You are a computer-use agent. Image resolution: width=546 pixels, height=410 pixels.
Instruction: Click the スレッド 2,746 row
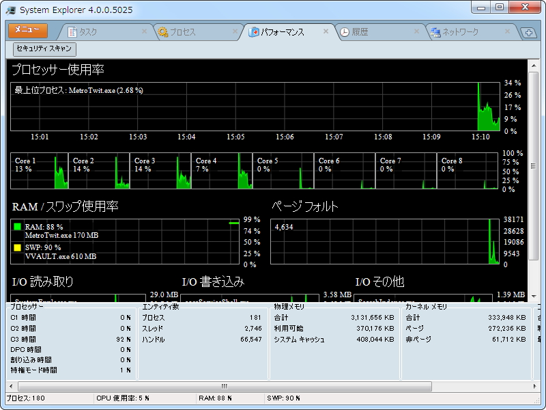[201, 328]
